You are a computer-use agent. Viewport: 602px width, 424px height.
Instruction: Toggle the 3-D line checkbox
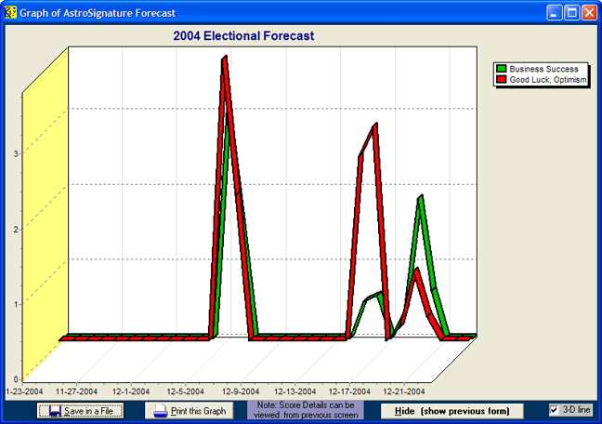click(x=555, y=410)
